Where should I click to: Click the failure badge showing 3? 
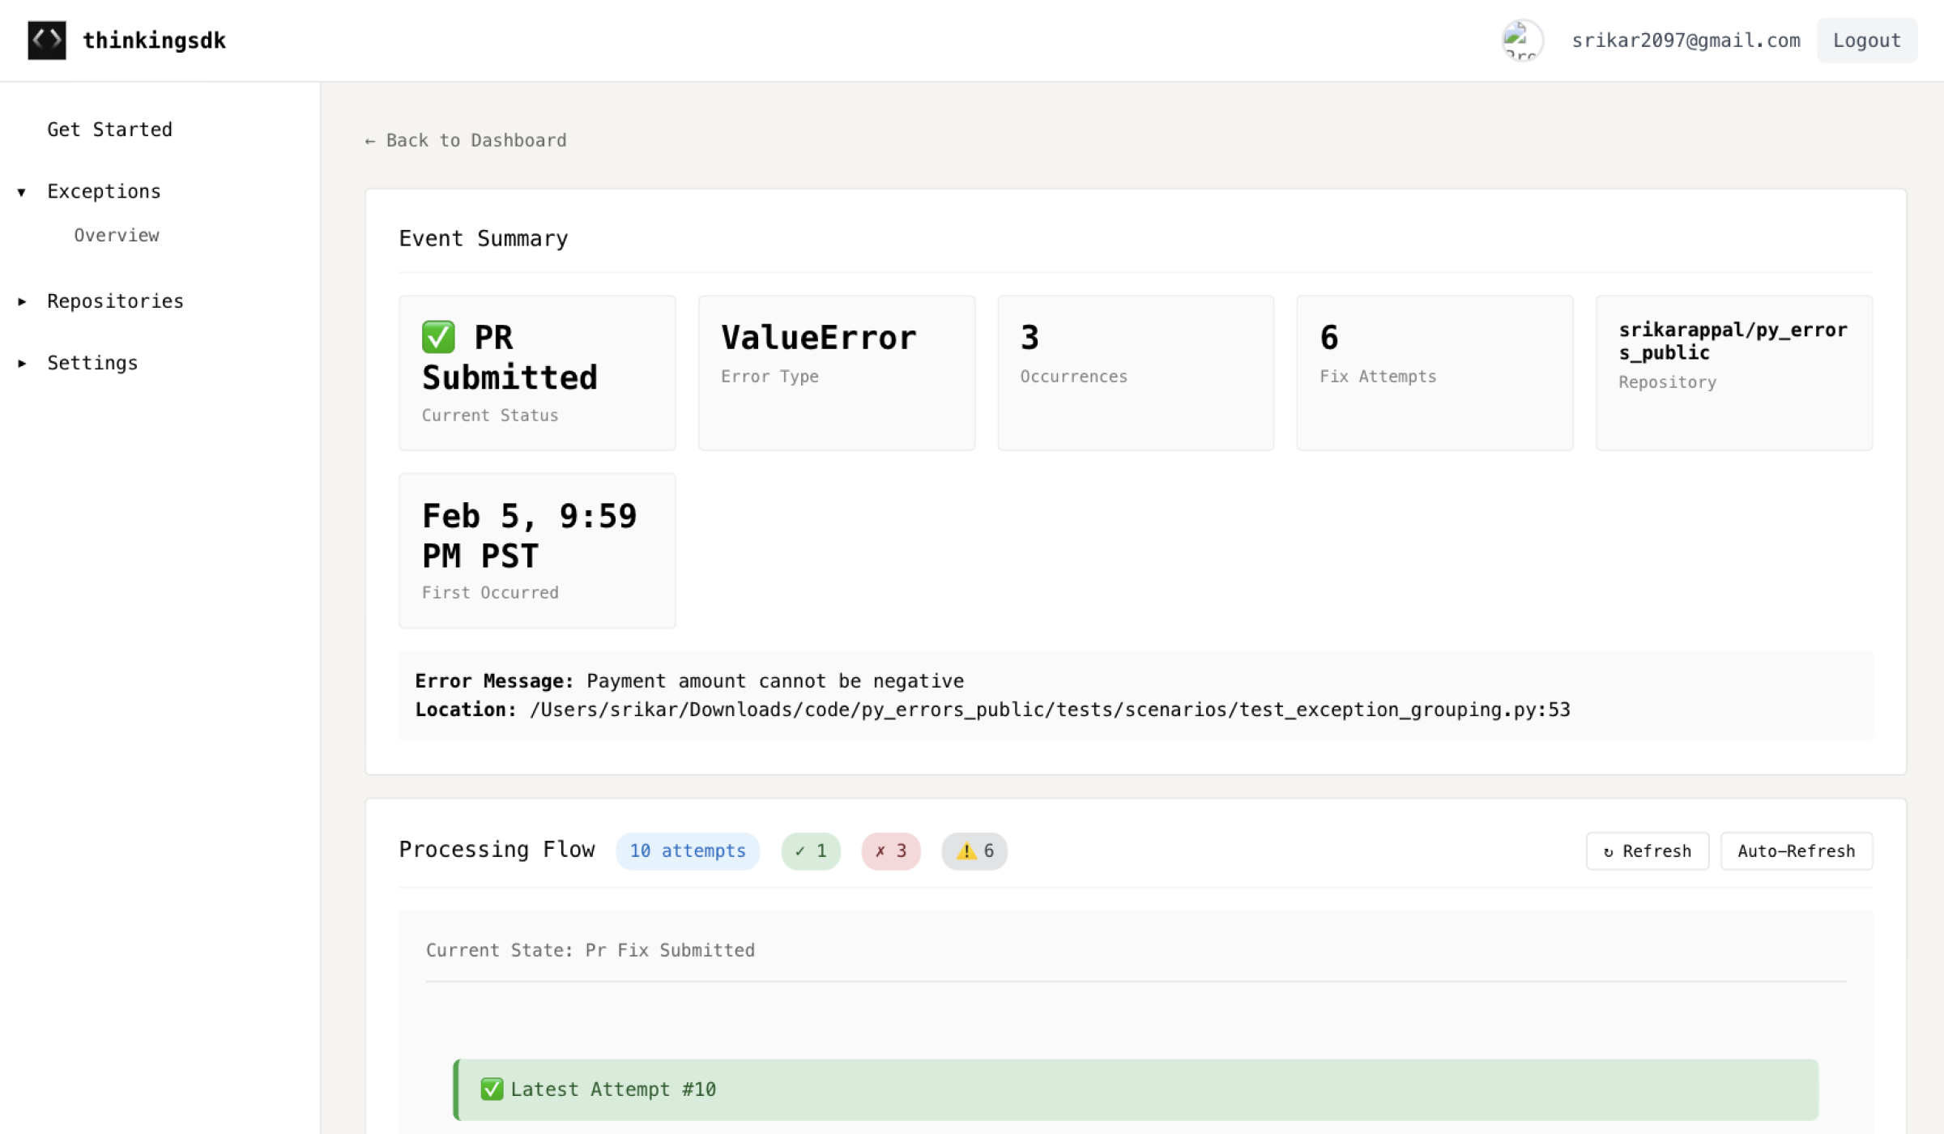click(890, 850)
